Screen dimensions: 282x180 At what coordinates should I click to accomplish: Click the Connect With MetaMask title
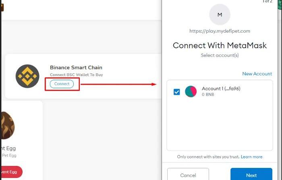220,46
